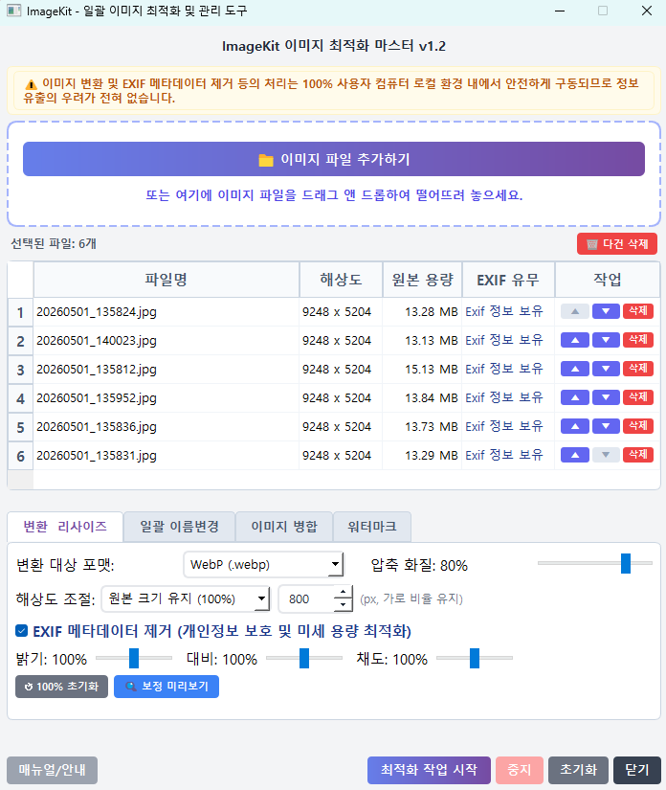Click the 해상도 column header
The height and width of the screenshot is (790, 666).
pyautogui.click(x=341, y=280)
